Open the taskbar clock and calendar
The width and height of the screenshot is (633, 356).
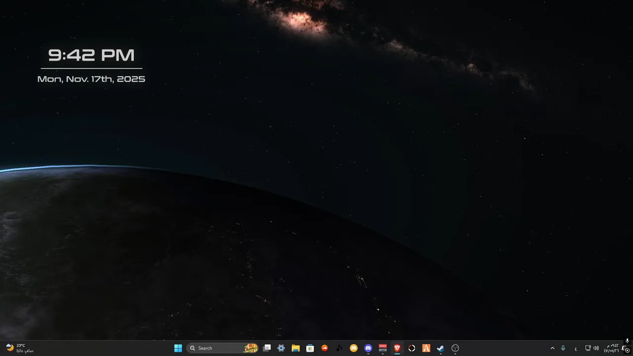(611, 348)
